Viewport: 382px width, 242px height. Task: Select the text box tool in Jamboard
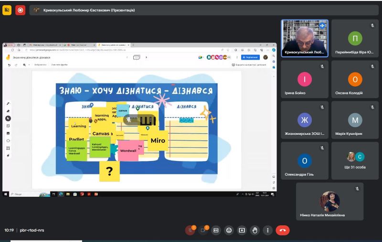pos(8,148)
